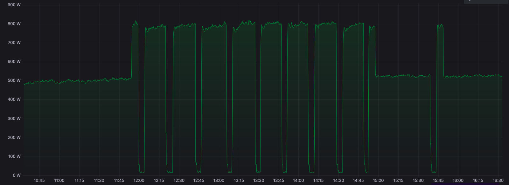Select the 300 W axis label

coord(14,119)
